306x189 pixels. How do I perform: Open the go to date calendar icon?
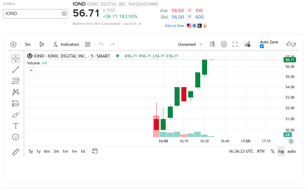pos(95,151)
